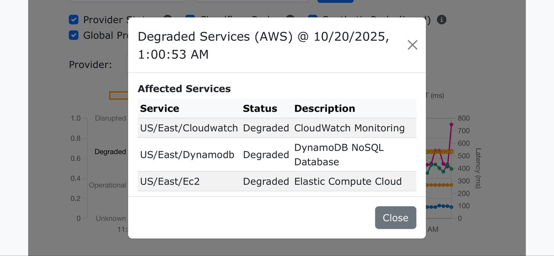Click the last green data point on the chart
Screen dimensions: 554x256
click(x=451, y=169)
